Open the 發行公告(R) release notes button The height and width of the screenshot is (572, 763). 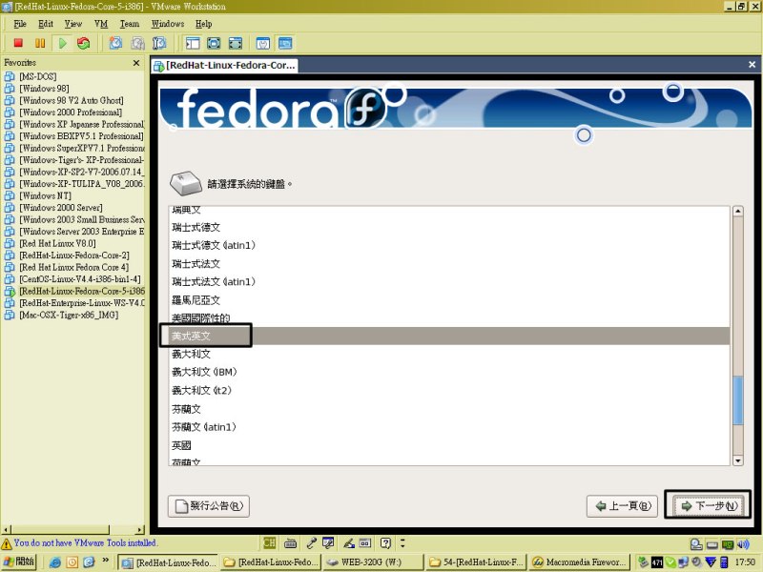[x=209, y=506]
